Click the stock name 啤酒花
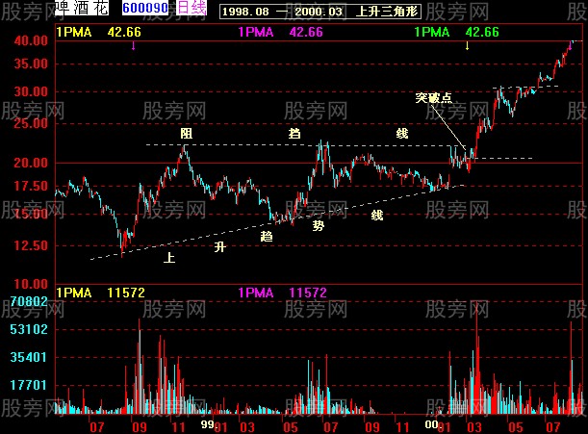Screen dimensions: 588x434 point(82,8)
